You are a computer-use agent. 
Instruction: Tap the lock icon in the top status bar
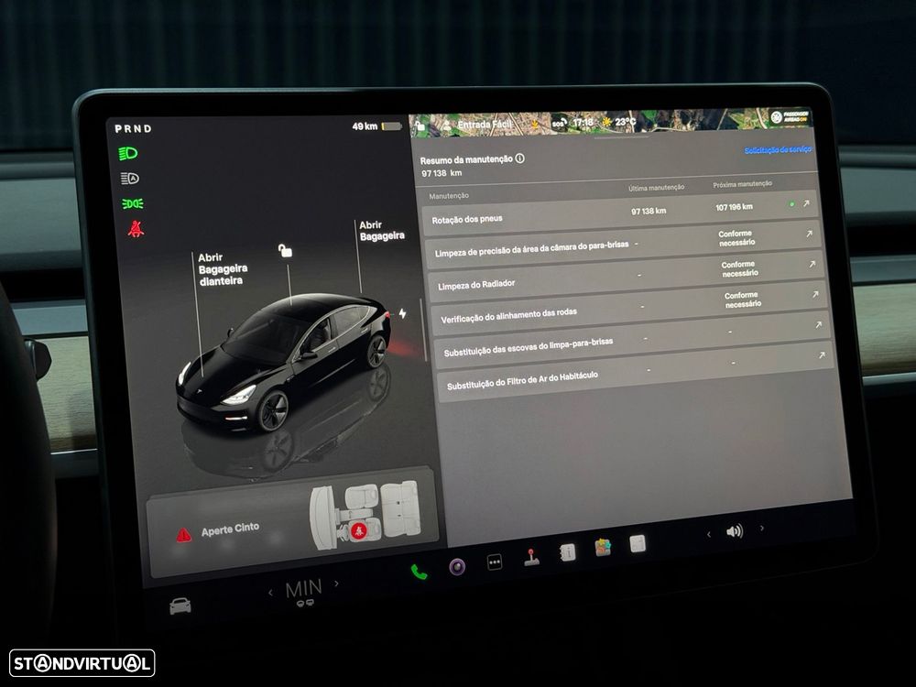point(420,125)
